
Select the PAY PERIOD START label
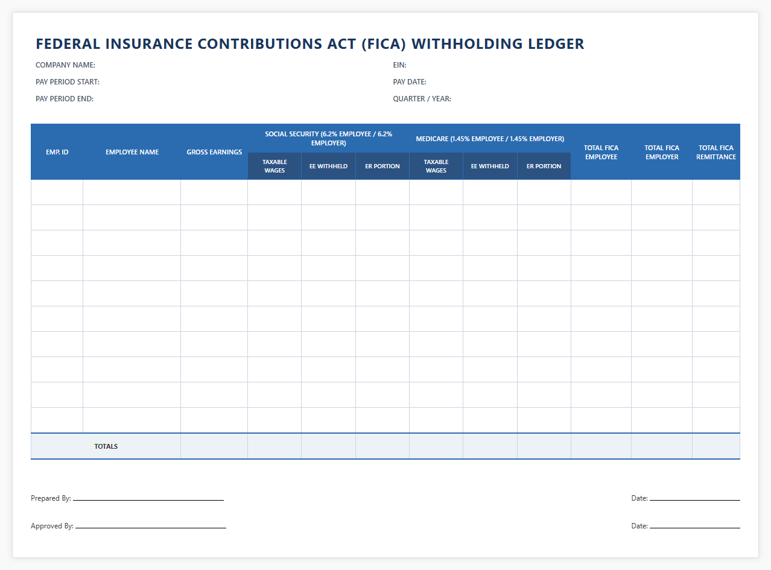[x=68, y=82]
